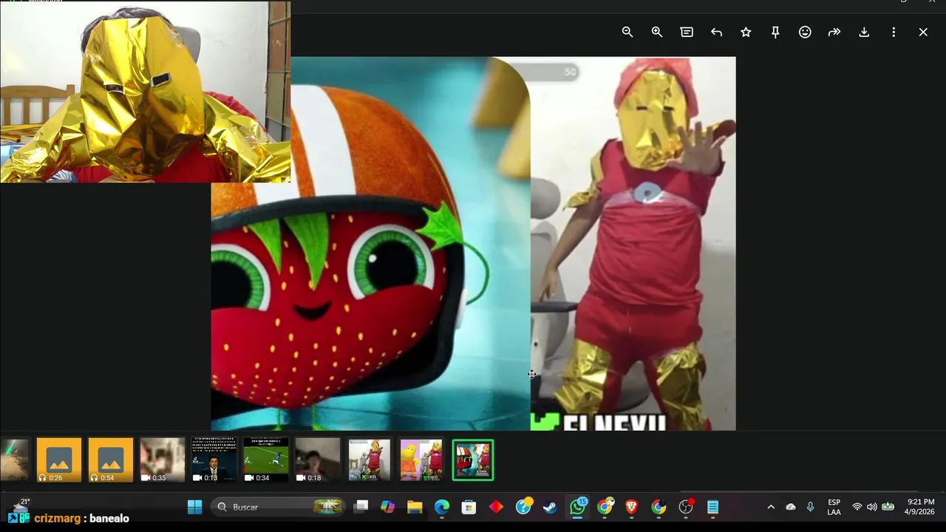Click the battery status icon

888,507
